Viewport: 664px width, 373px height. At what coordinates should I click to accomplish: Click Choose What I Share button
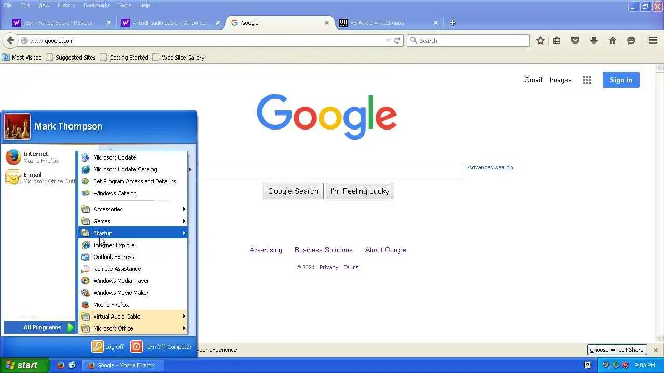coord(617,350)
